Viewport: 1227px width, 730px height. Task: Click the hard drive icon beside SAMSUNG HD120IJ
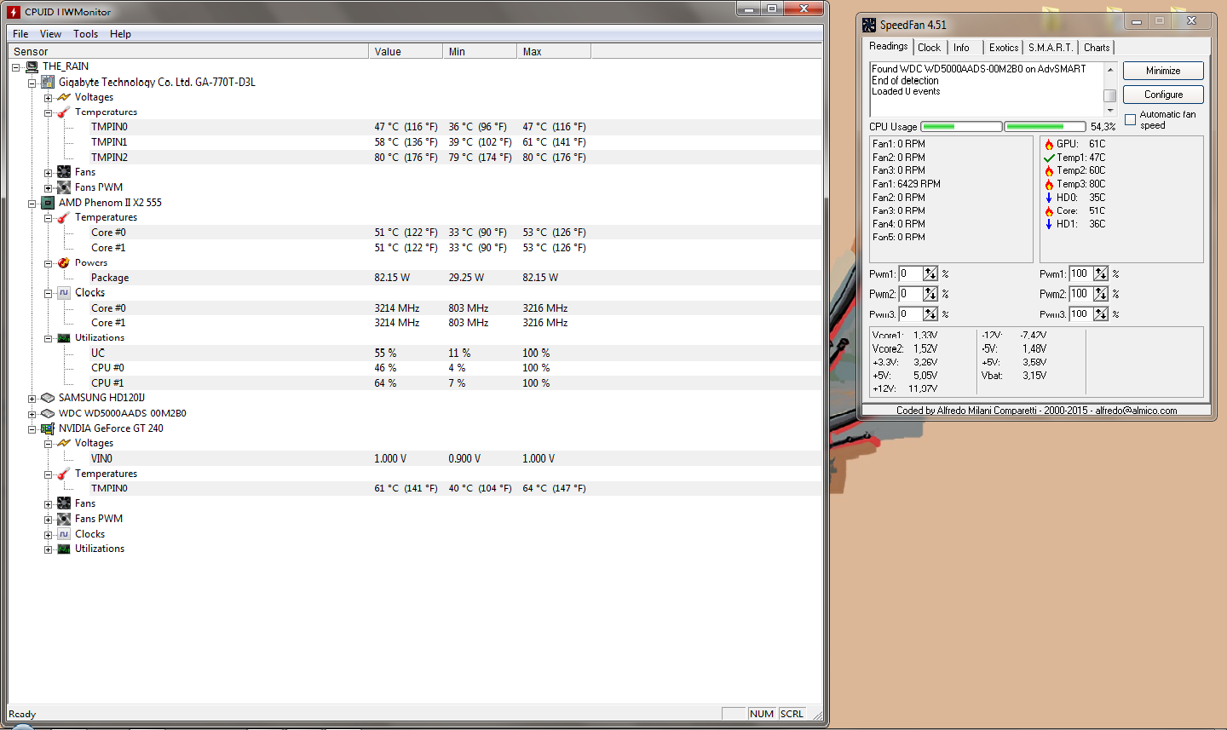pyautogui.click(x=48, y=398)
